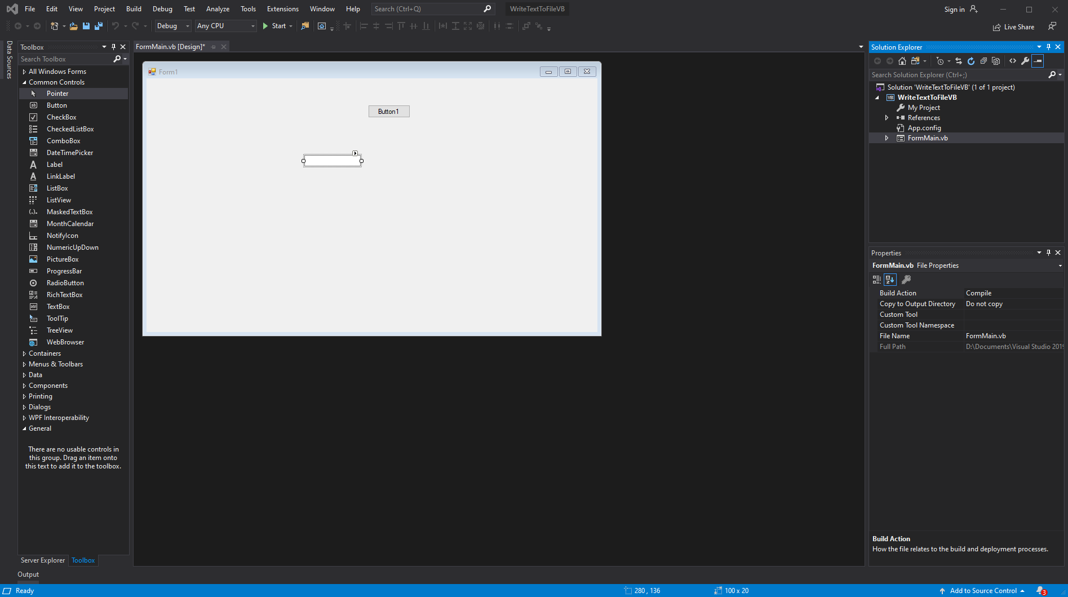This screenshot has width=1068, height=597.
Task: Toggle Preview Selected Items in Solution Explorer
Action: [x=1037, y=61]
